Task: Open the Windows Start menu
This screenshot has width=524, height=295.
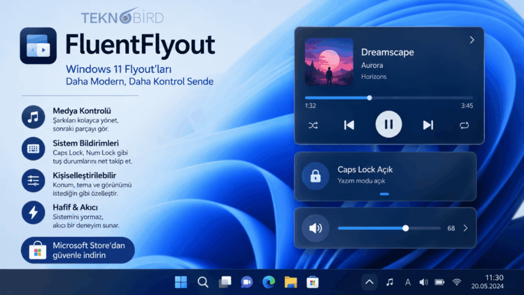Action: [181, 282]
